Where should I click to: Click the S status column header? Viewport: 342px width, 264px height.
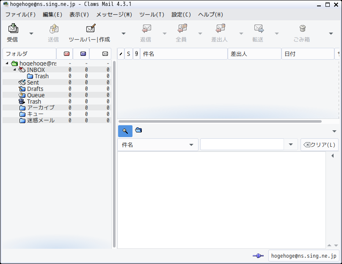tap(129, 54)
